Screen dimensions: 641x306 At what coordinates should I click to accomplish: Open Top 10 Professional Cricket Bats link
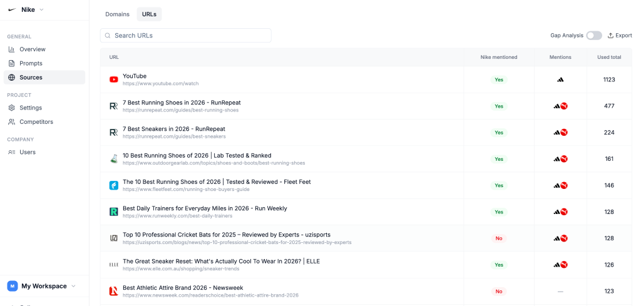click(x=227, y=235)
